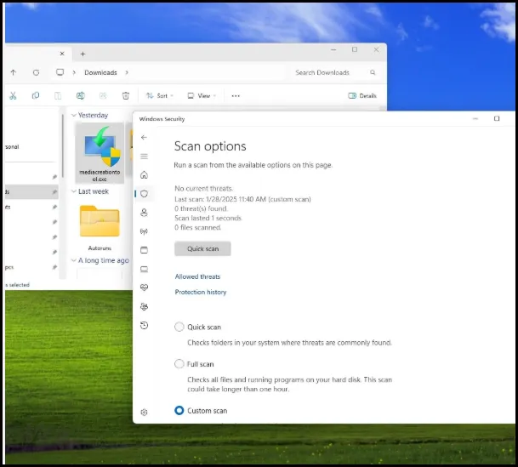Open Firewall & network protection icon
This screenshot has height=467, width=518.
tap(144, 231)
